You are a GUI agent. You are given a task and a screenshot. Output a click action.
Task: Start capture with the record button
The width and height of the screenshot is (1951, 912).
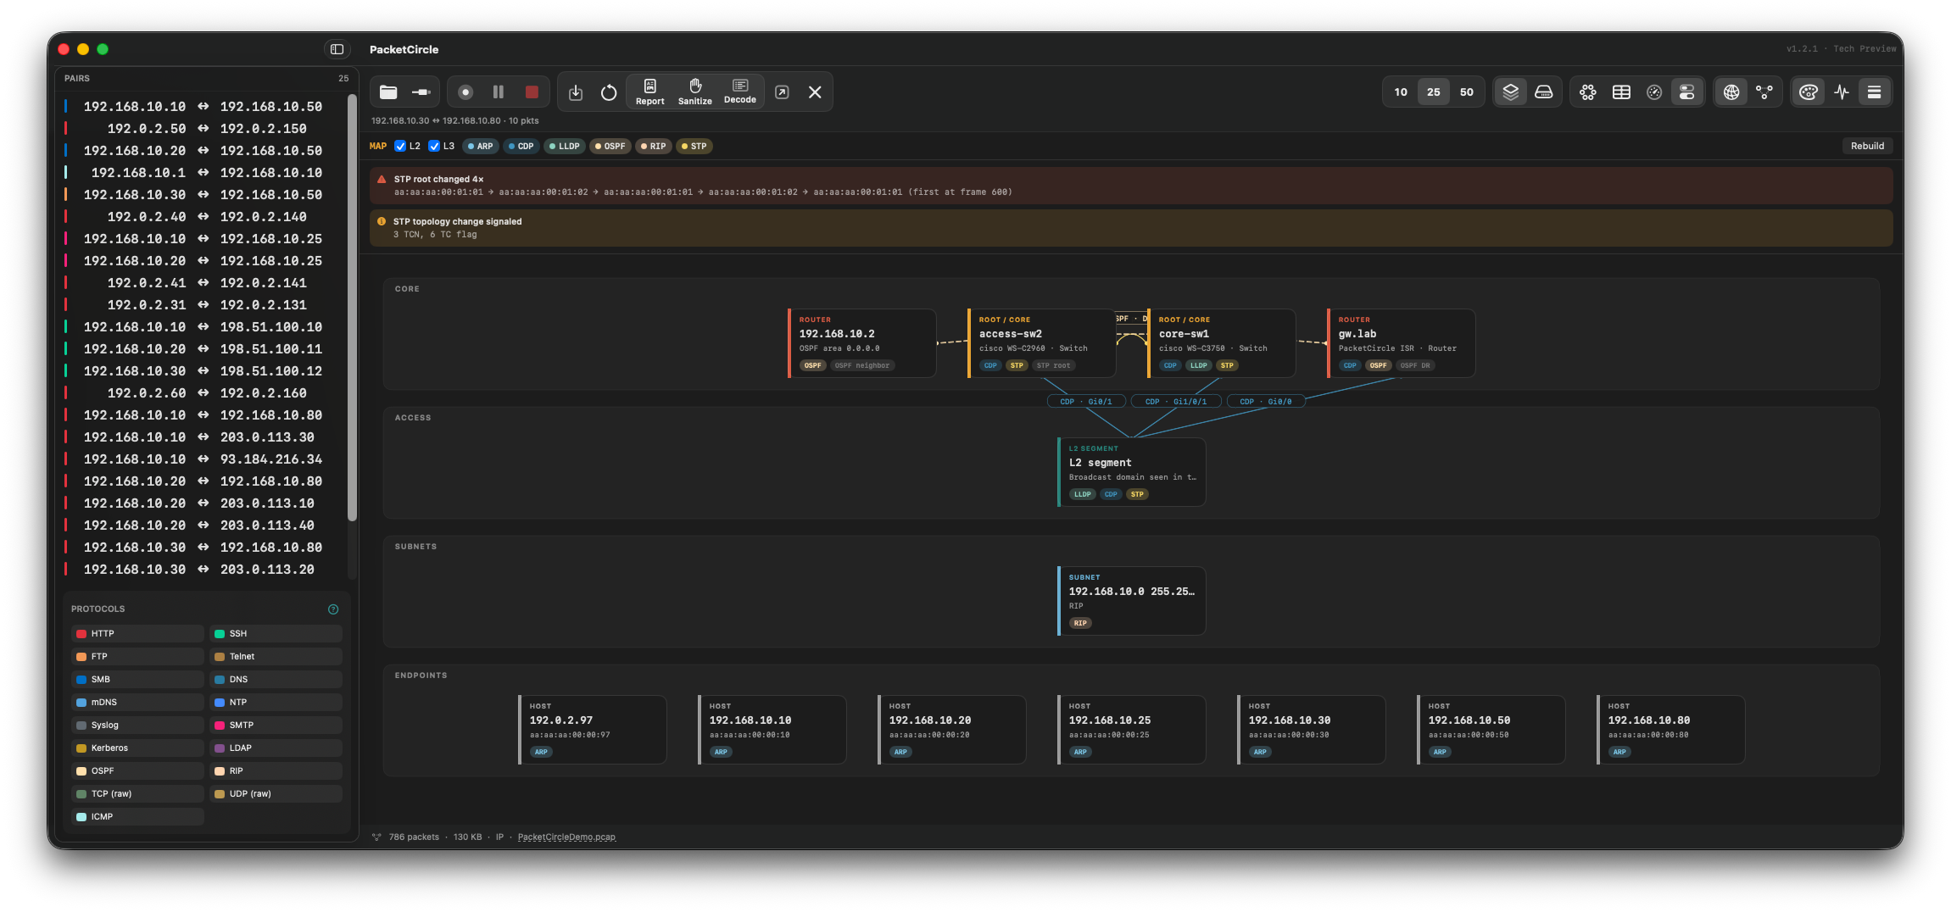point(465,92)
